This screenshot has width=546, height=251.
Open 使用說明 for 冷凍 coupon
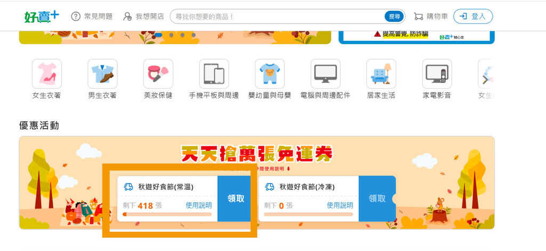[x=340, y=205]
